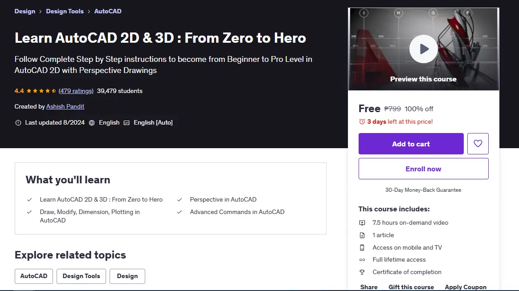Click 'Last updated 8/2024' text
The width and height of the screenshot is (519, 291).
click(55, 123)
